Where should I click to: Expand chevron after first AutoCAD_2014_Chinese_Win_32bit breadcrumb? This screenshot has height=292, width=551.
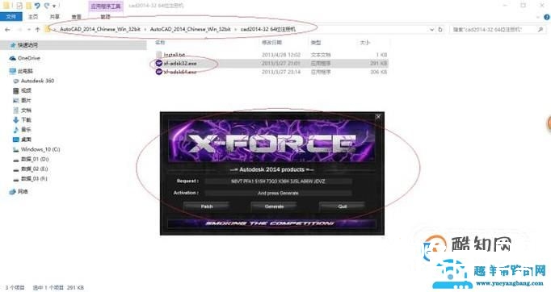click(x=145, y=30)
